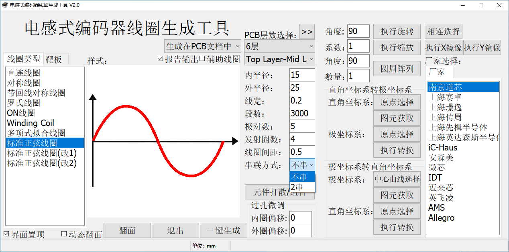Image resolution: width=509 pixels, height=252 pixels.
Task: Select the 厂家 tab
Action: point(439,72)
